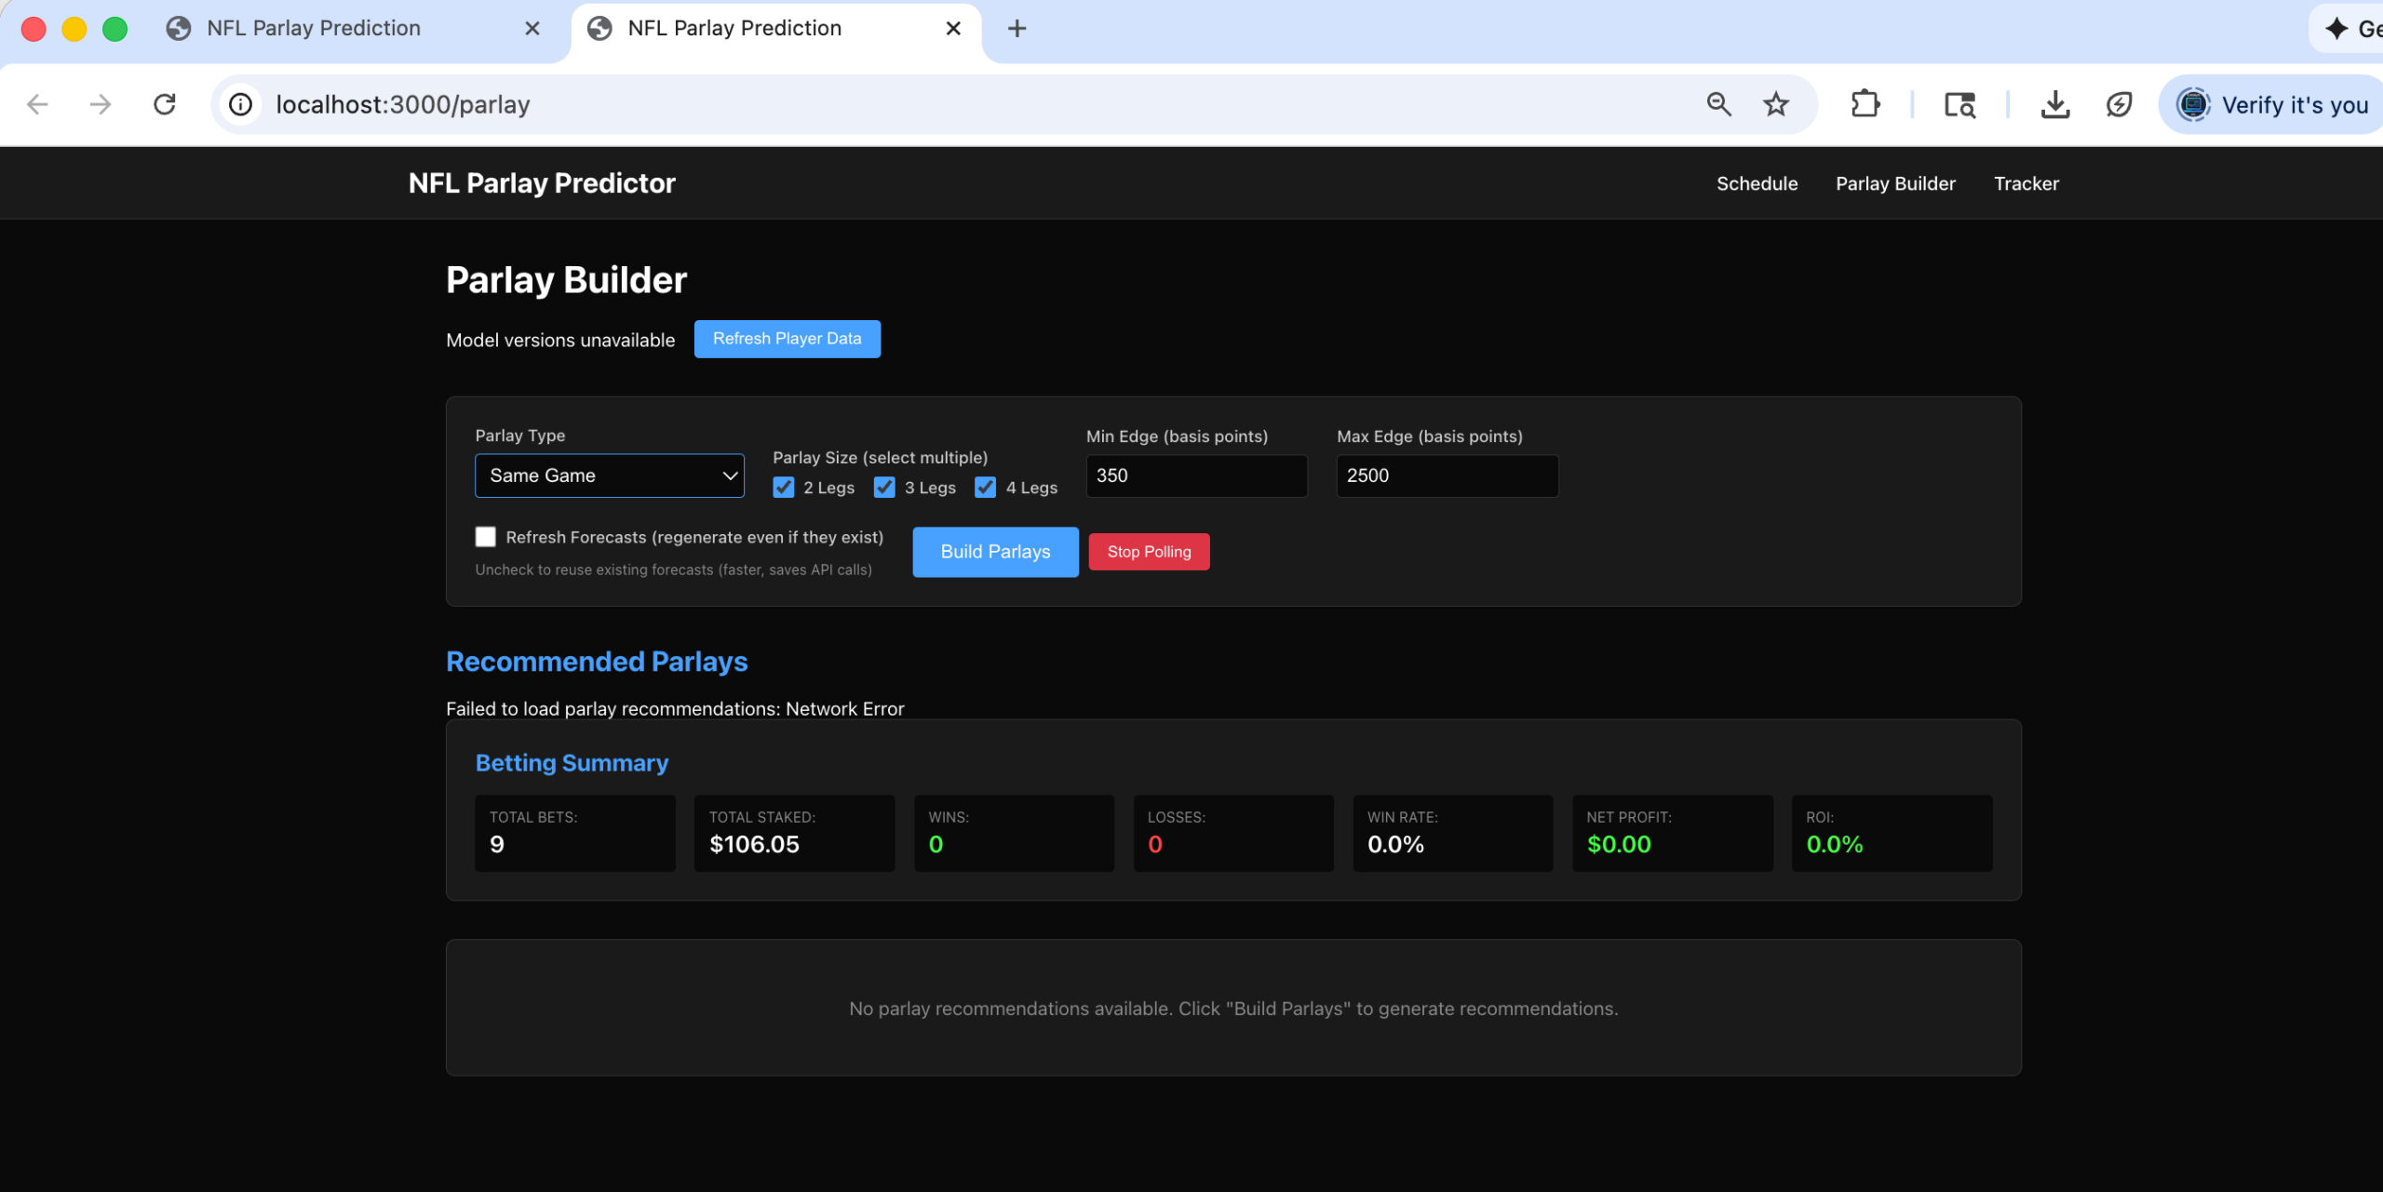Image resolution: width=2383 pixels, height=1192 pixels.
Task: Disable the 4 Legs checkbox
Action: [985, 488]
